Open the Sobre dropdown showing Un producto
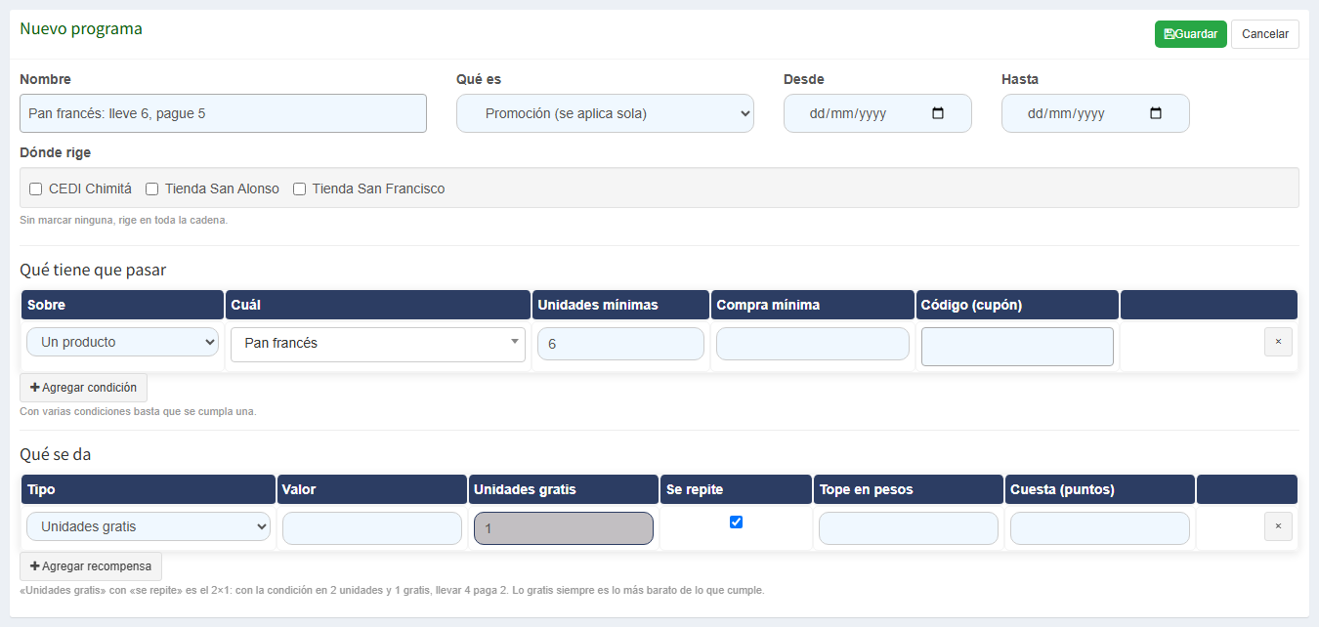This screenshot has width=1319, height=627. pos(123,342)
